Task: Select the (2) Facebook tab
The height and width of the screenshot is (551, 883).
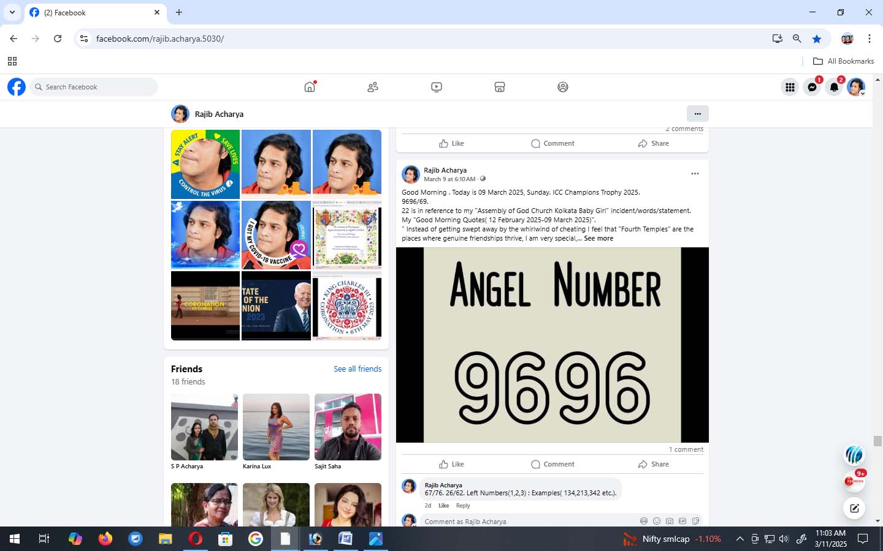Action: click(x=95, y=12)
